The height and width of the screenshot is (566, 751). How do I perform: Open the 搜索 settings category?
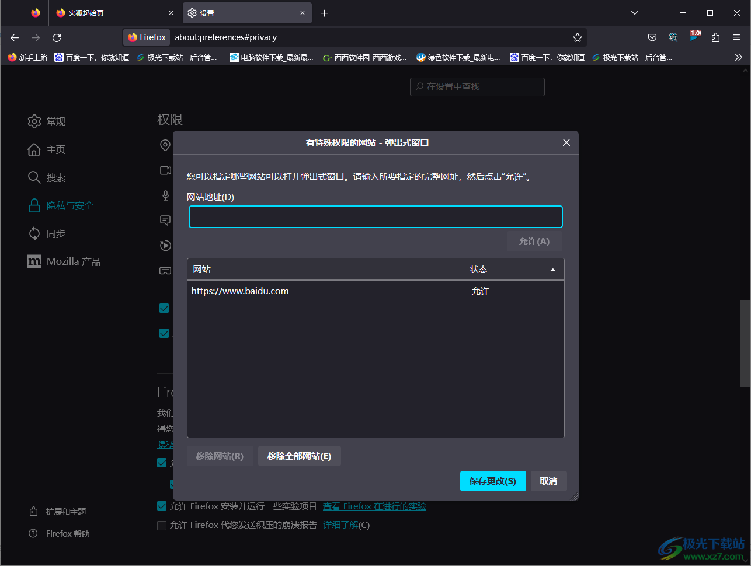tap(47, 177)
